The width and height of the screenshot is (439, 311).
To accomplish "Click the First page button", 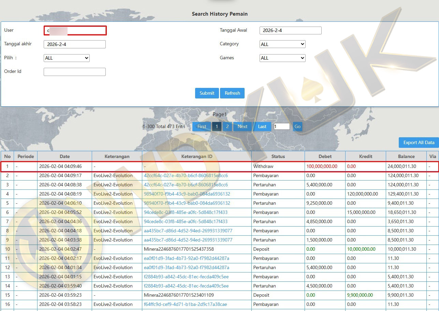I will 202,126.
